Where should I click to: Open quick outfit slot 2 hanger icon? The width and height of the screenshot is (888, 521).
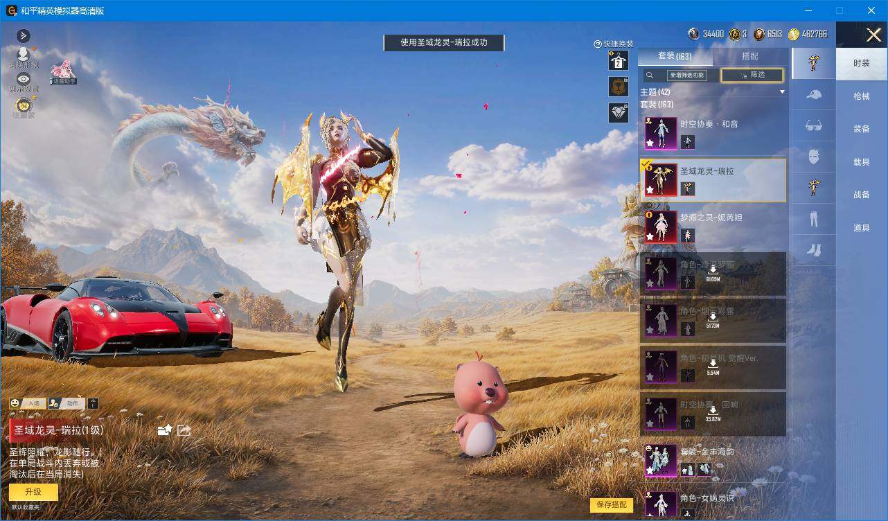pos(619,61)
